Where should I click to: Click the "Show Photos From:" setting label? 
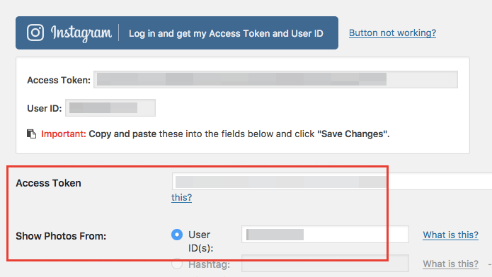tap(61, 236)
